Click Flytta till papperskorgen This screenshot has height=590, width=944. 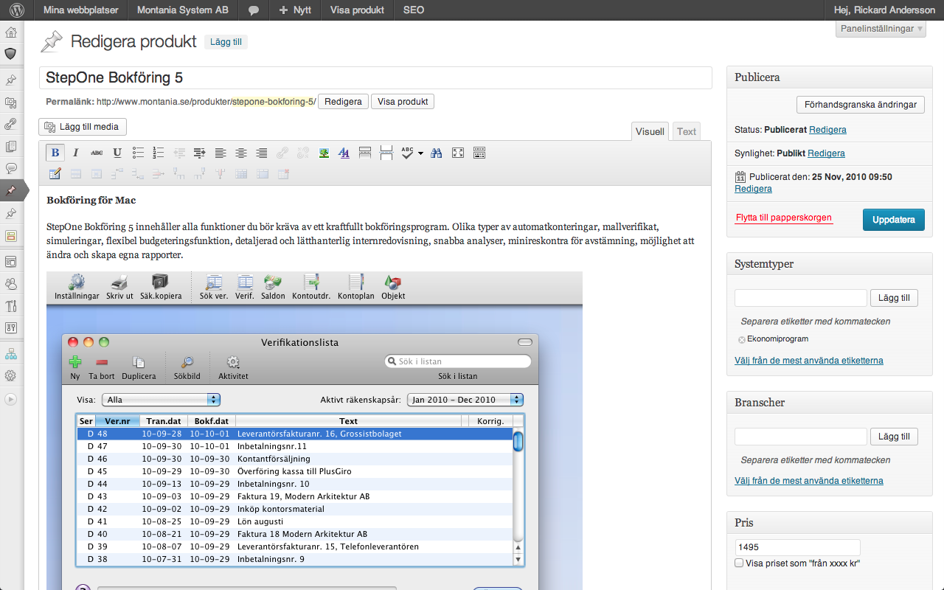(784, 218)
